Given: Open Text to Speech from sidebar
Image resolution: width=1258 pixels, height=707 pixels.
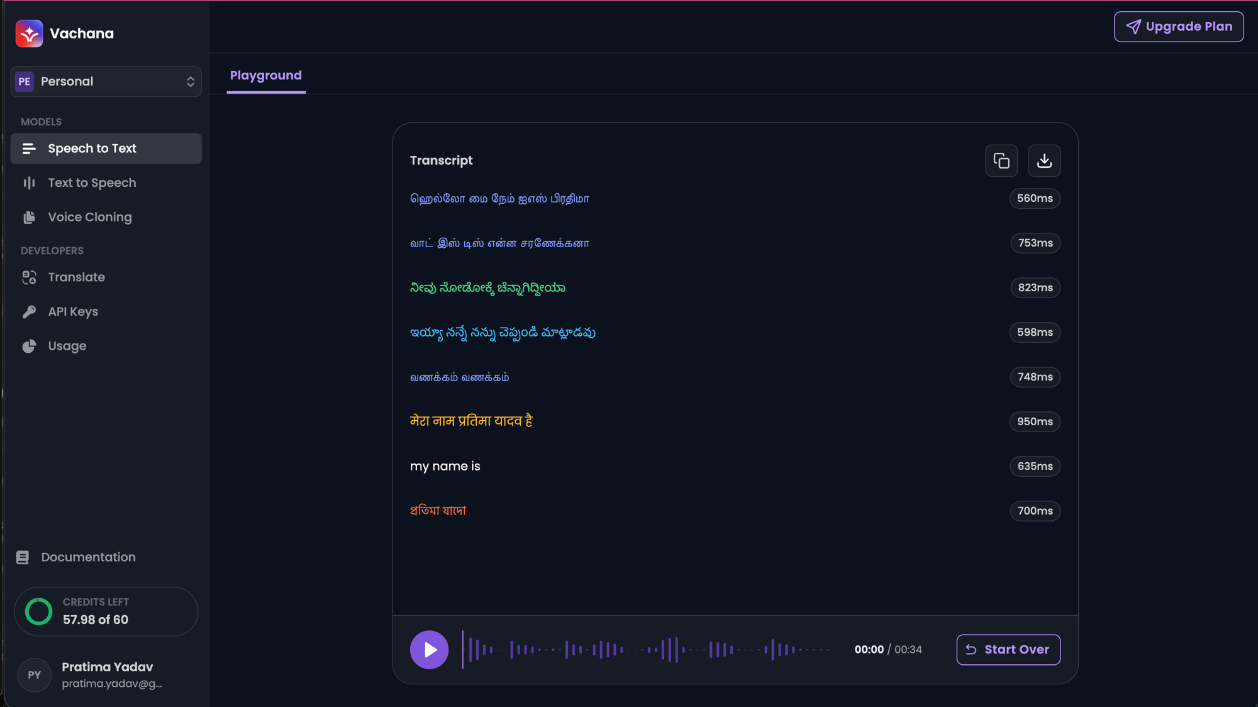Looking at the screenshot, I should (92, 183).
